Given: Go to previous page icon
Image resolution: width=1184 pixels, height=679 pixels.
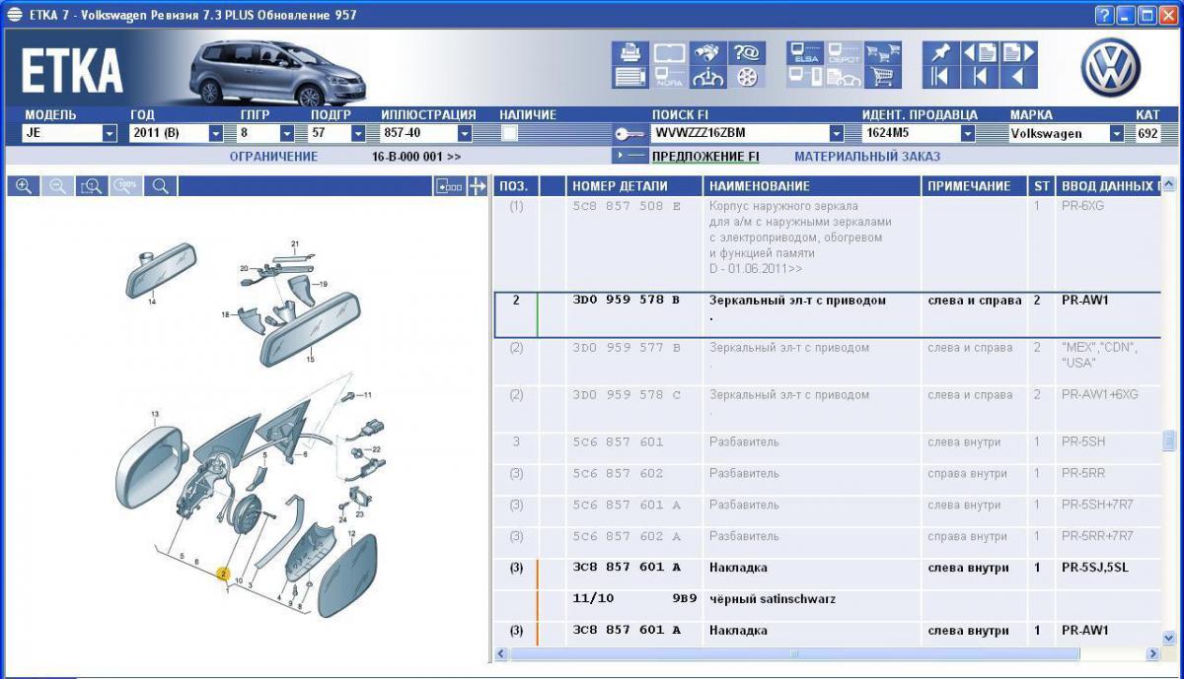Looking at the screenshot, I should [x=980, y=53].
